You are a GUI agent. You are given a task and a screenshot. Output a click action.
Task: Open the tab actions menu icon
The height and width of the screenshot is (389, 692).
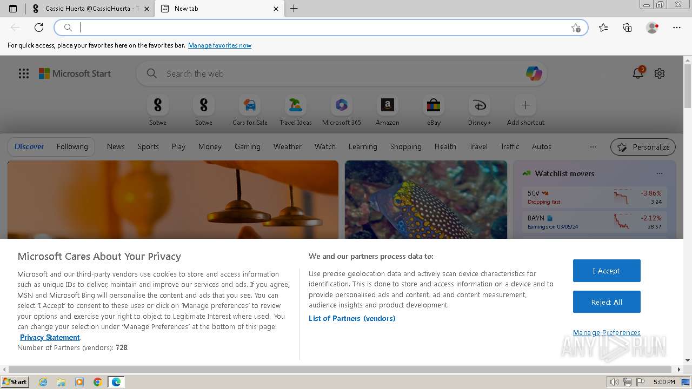(13, 9)
